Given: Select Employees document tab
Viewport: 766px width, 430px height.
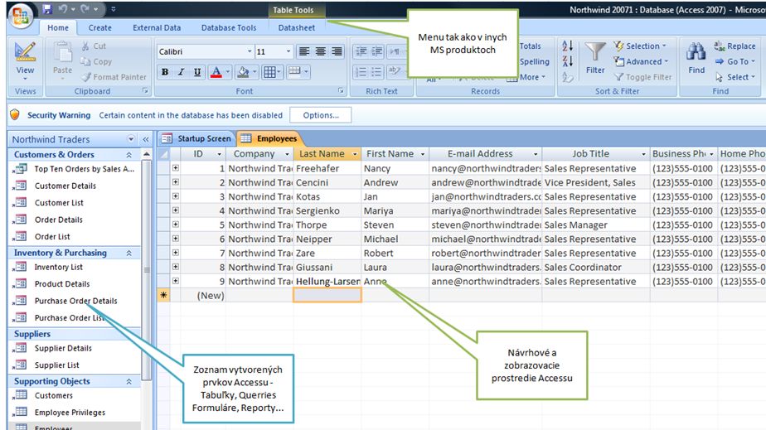Looking at the screenshot, I should pyautogui.click(x=269, y=138).
